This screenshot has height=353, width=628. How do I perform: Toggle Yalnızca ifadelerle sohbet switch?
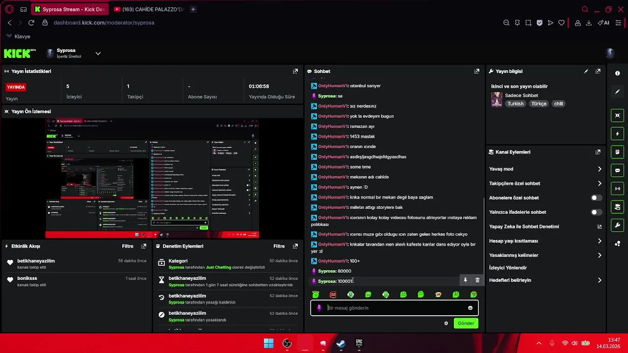[x=596, y=212]
